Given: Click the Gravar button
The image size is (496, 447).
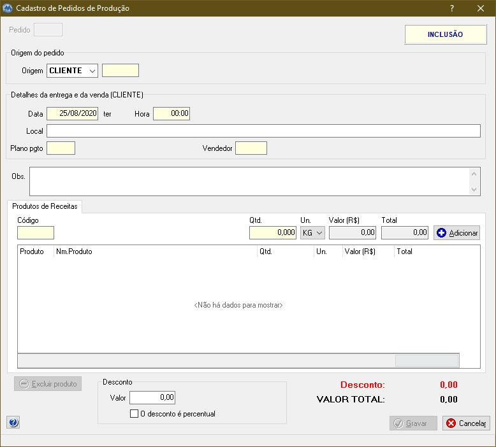Looking at the screenshot, I should (x=413, y=423).
